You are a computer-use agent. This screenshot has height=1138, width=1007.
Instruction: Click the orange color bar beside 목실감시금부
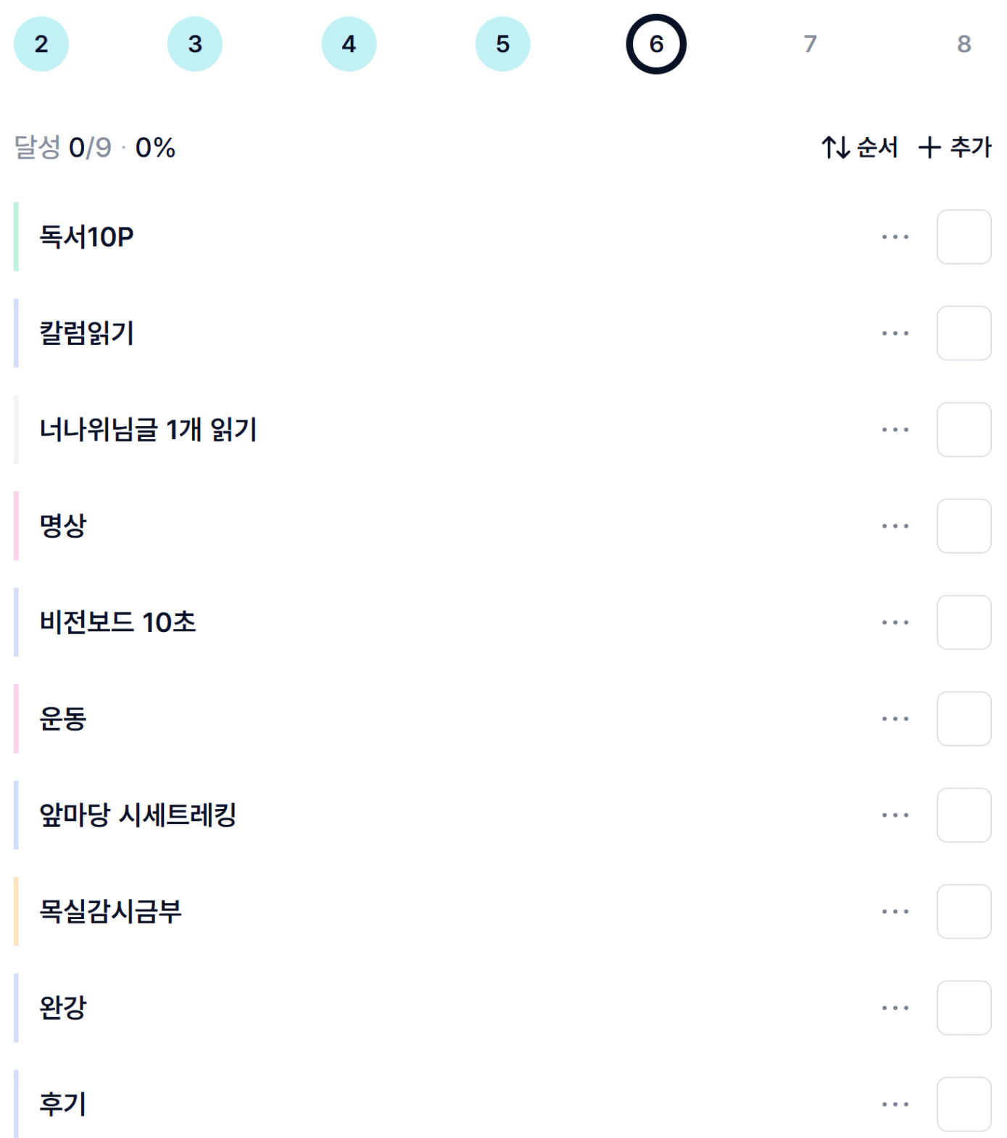coord(16,912)
